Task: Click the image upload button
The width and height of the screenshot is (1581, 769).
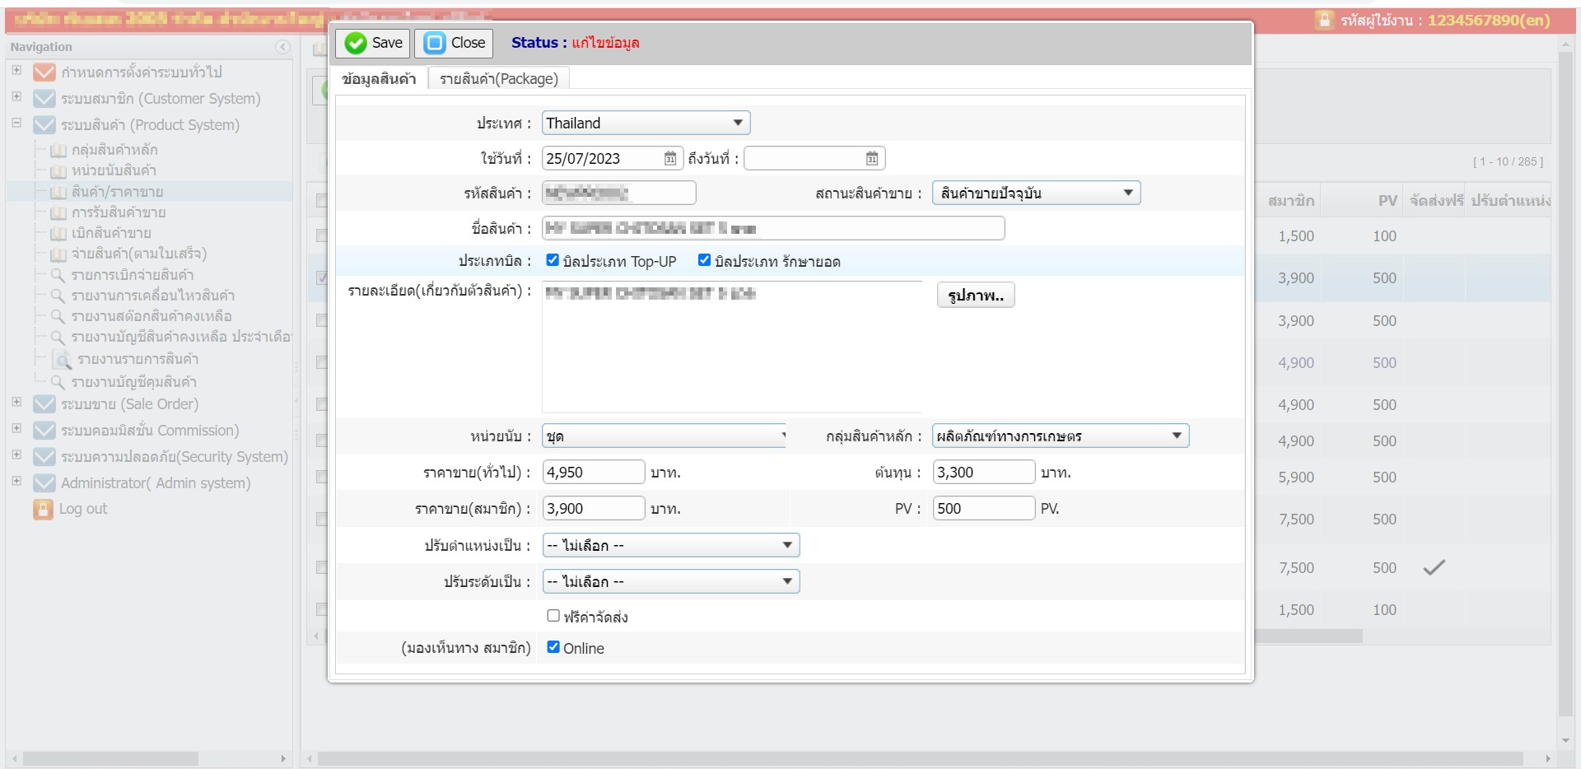Action: (976, 295)
